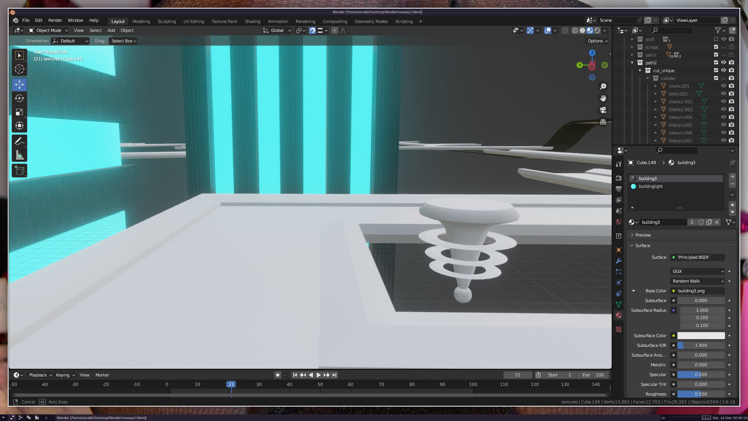Viewport: 748px width, 421px height.
Task: Open the Render menu
Action: coord(55,20)
